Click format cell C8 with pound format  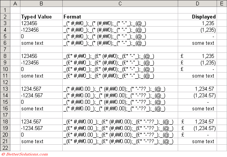pyautogui.click(x=120, y=56)
